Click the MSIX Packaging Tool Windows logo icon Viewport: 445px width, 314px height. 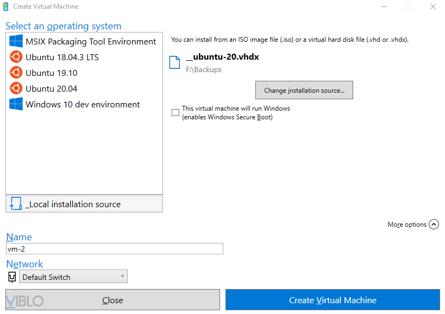(x=16, y=41)
